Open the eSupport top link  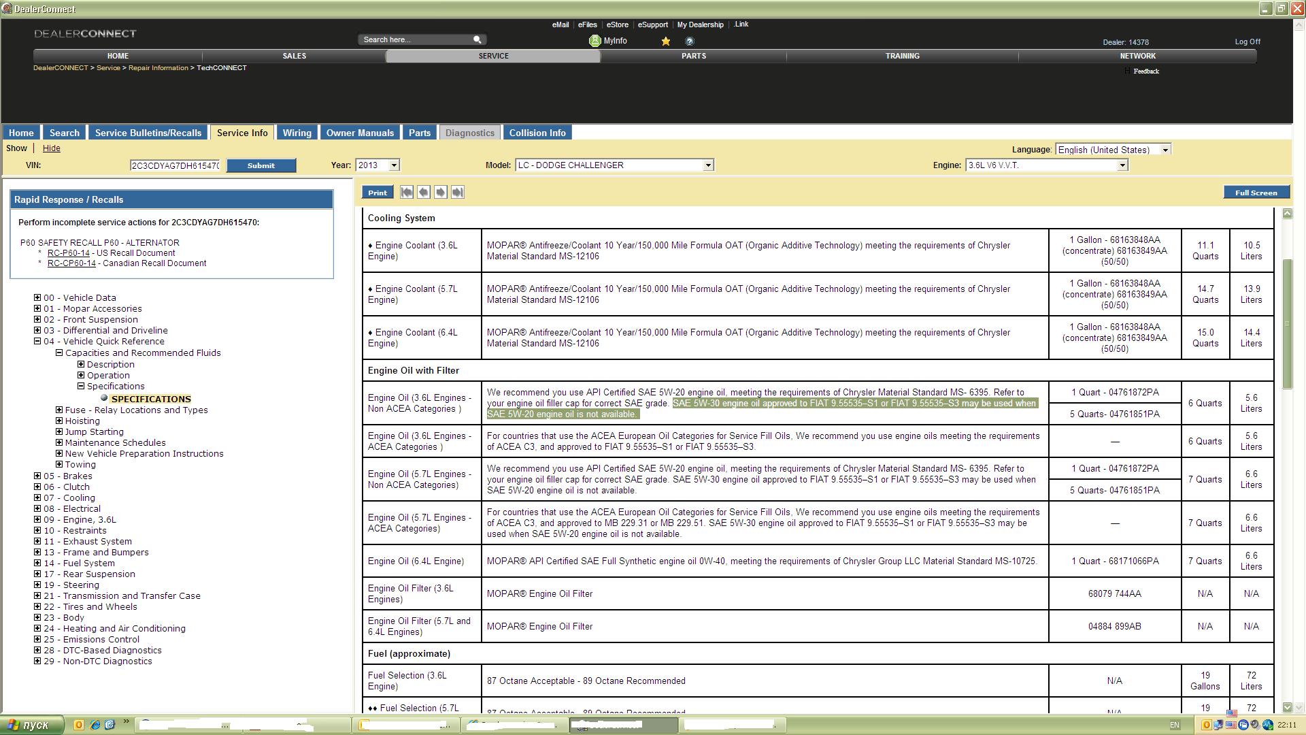click(x=653, y=24)
